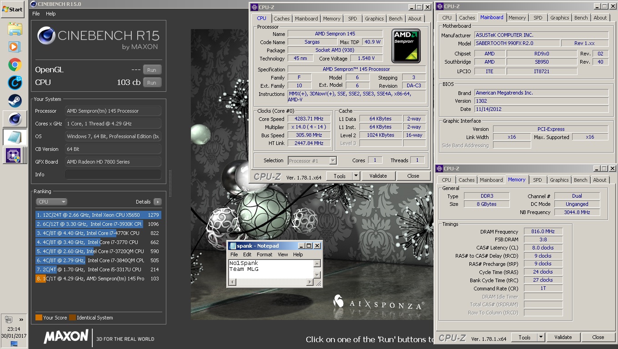Click the 23:14 clock in the tray
Viewport: 618px width, 349px height.
14,329
